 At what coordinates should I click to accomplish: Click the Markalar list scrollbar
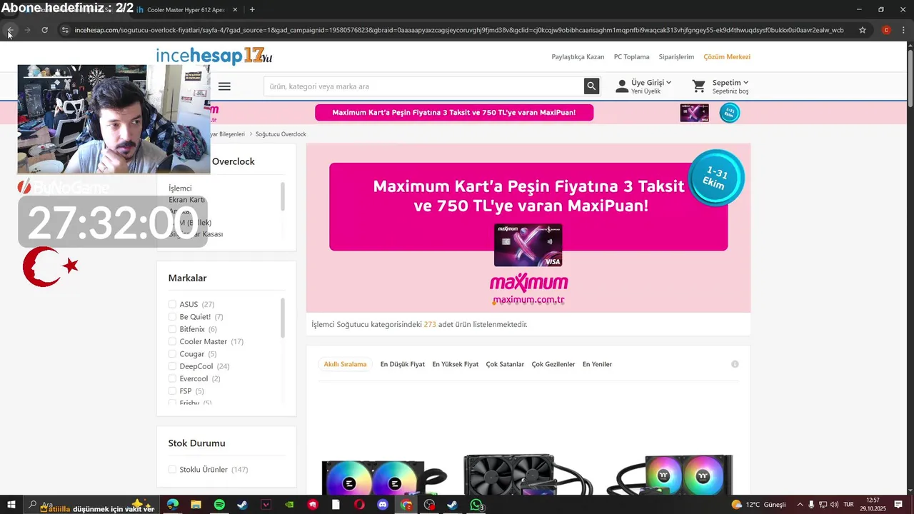pos(283,318)
